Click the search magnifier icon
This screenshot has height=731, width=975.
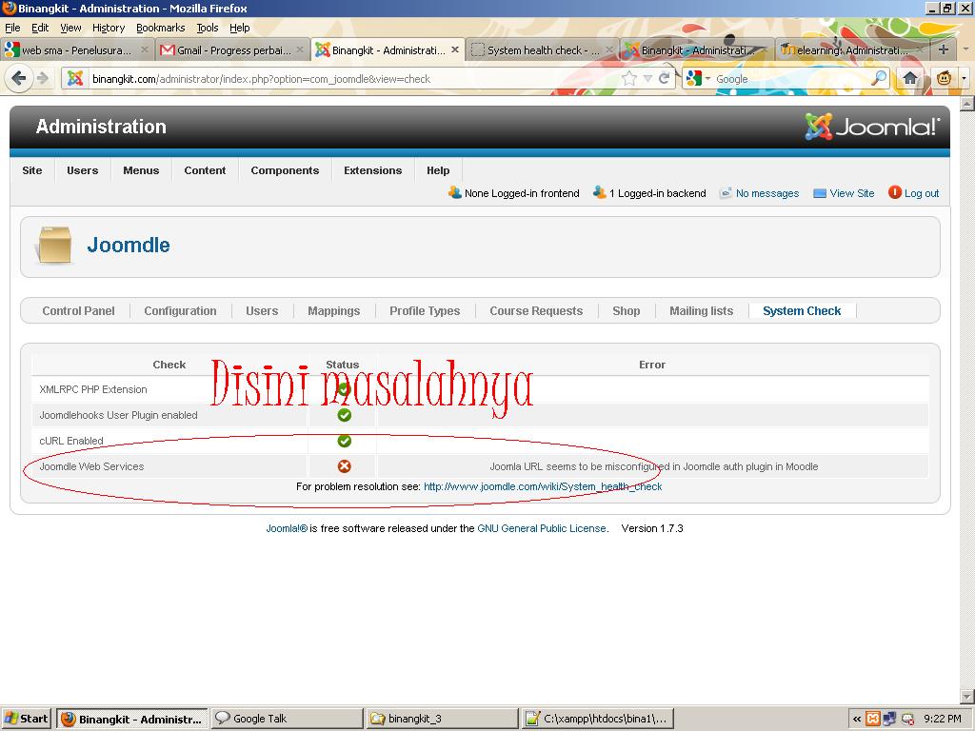(879, 79)
